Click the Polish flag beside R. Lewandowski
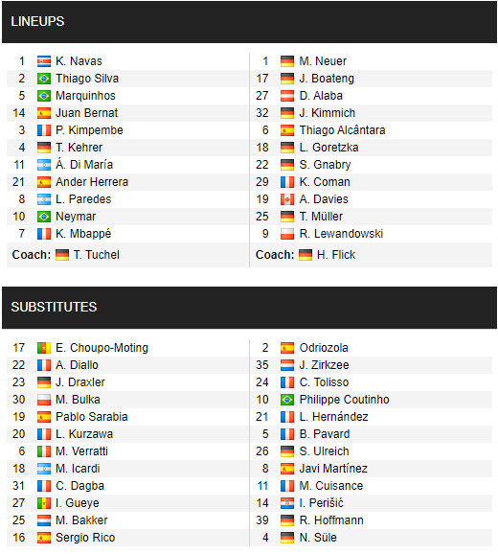The image size is (498, 554). tap(287, 234)
